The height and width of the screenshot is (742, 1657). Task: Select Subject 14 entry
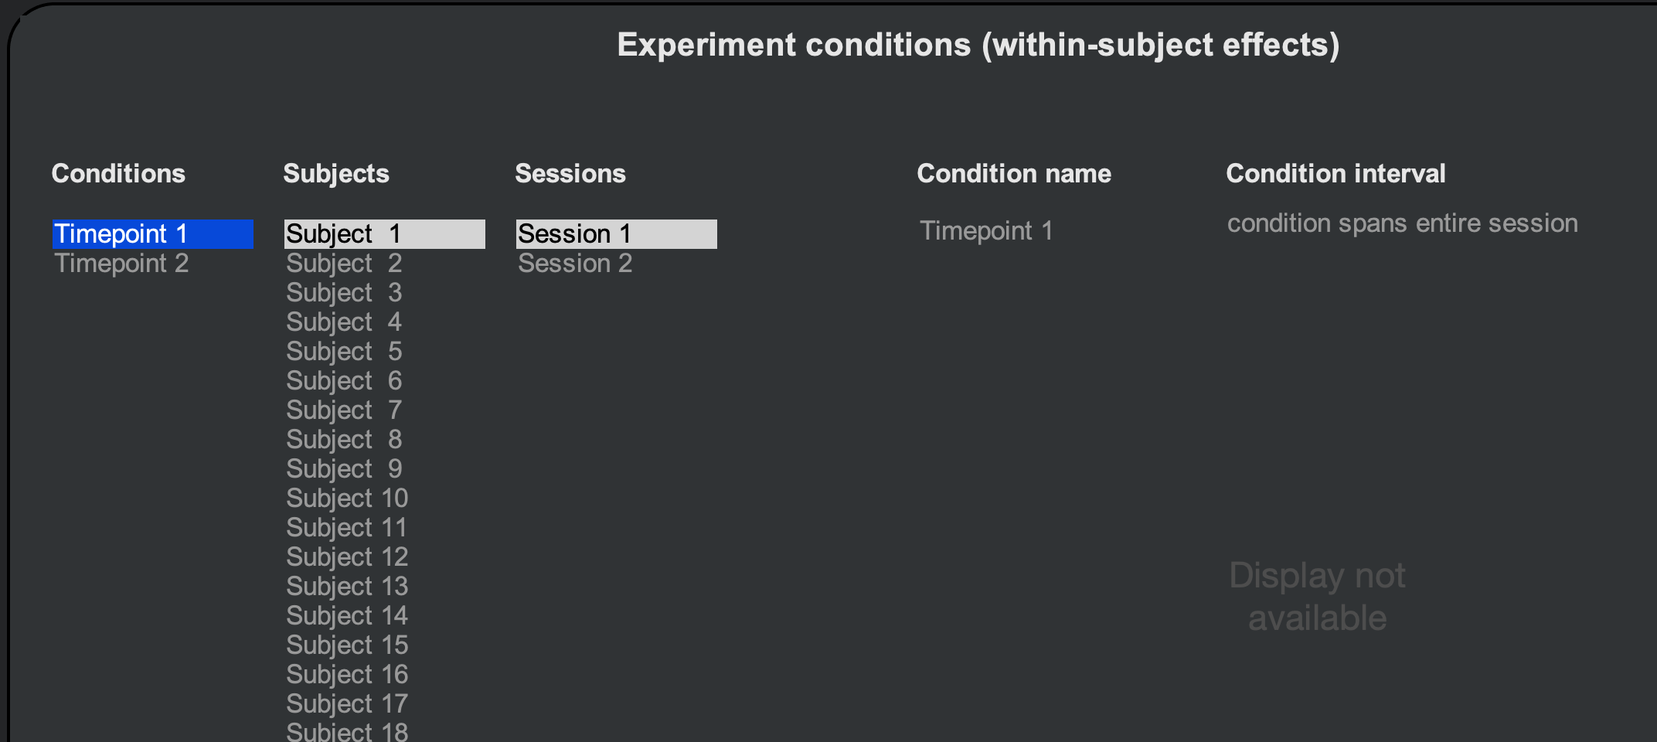coord(347,616)
